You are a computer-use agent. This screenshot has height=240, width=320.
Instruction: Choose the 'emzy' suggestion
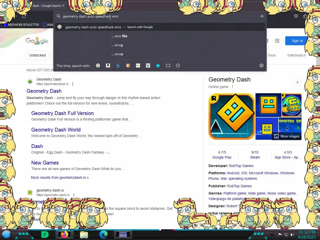coord(160,45)
